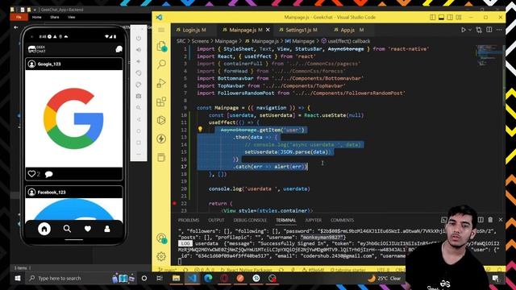Screen dimensions: 516x290
Task: Open comments on the Google_123 post
Action: point(48,174)
